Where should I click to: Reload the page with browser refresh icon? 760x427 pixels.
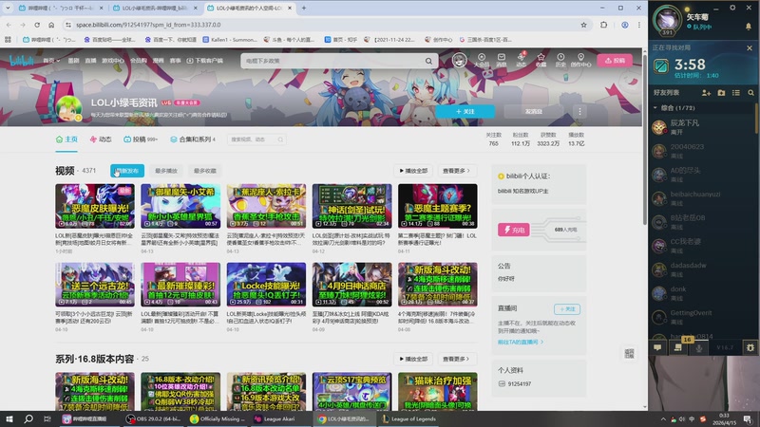pos(37,25)
